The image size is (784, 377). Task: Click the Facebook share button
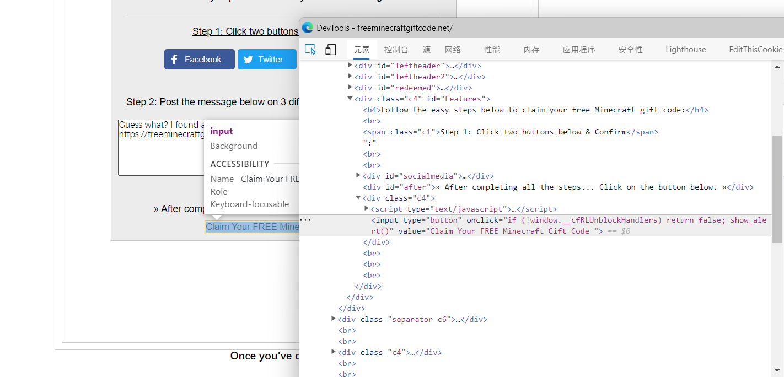tap(200, 60)
